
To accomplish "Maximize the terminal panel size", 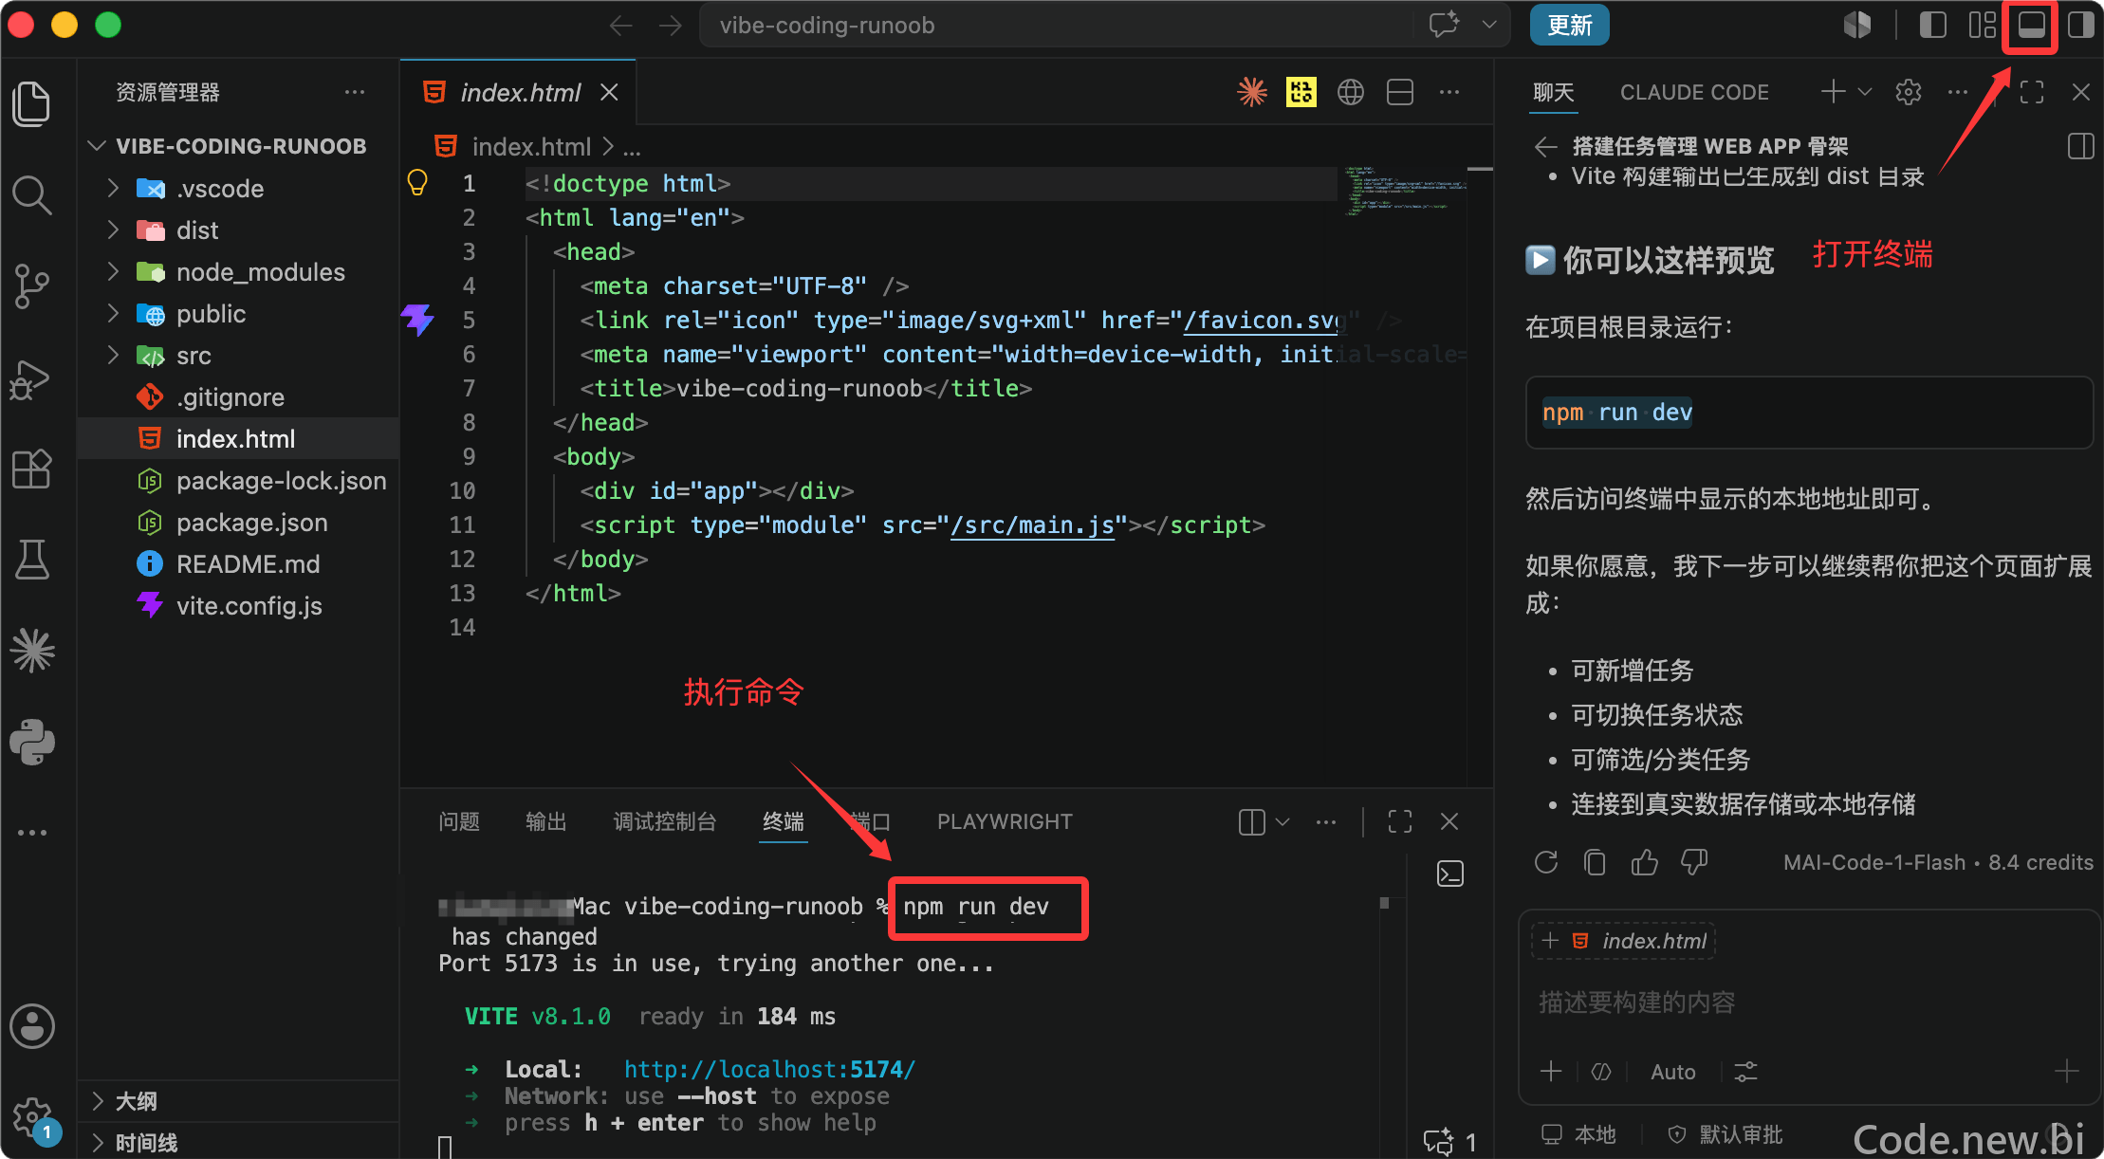I will coord(1400,821).
